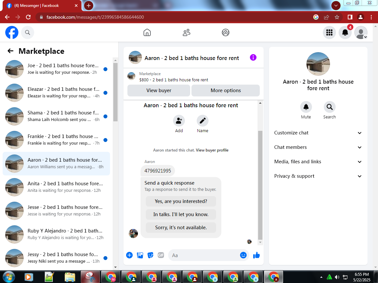Open the Friends icon in top navigation
The height and width of the screenshot is (283, 378).
coord(186,32)
